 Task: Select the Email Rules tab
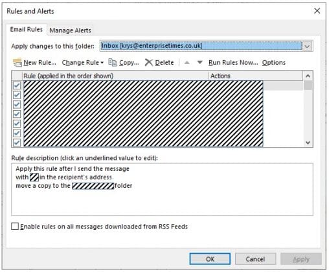click(27, 29)
